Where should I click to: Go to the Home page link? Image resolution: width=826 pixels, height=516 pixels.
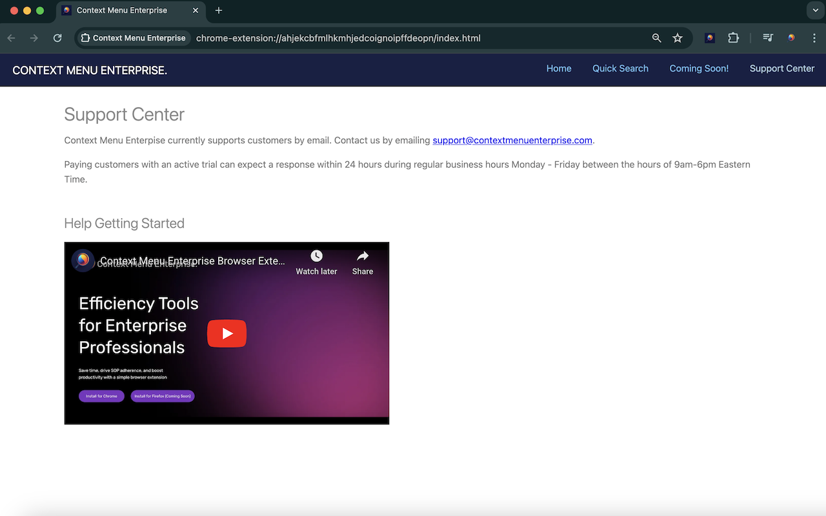(559, 68)
